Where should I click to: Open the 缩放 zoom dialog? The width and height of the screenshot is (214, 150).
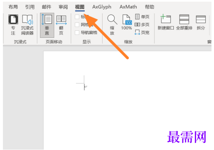112,25
